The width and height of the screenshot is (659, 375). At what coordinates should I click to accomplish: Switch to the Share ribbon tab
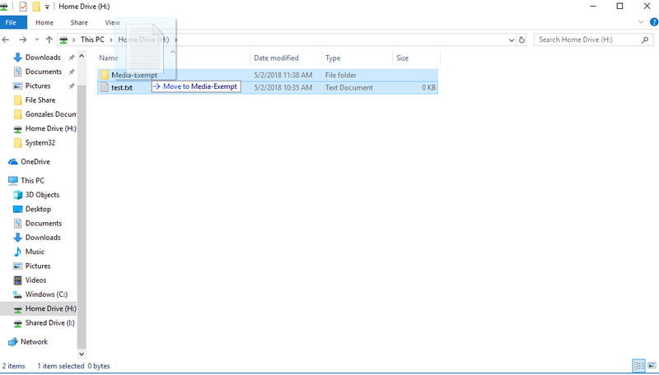79,22
